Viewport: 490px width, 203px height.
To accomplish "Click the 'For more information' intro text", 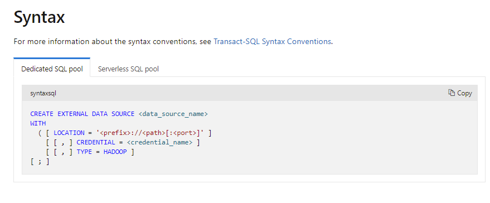I will (113, 41).
